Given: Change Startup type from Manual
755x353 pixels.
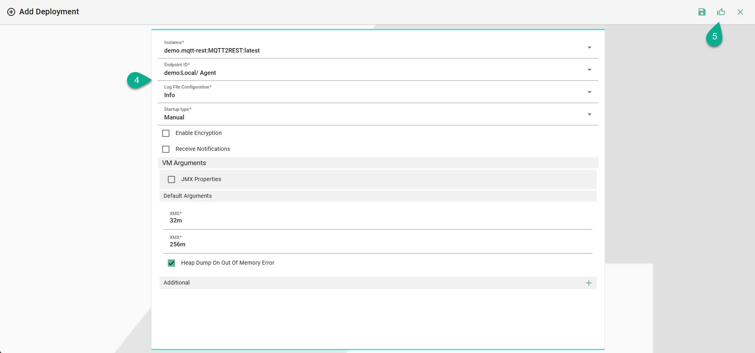Looking at the screenshot, I should 589,115.
